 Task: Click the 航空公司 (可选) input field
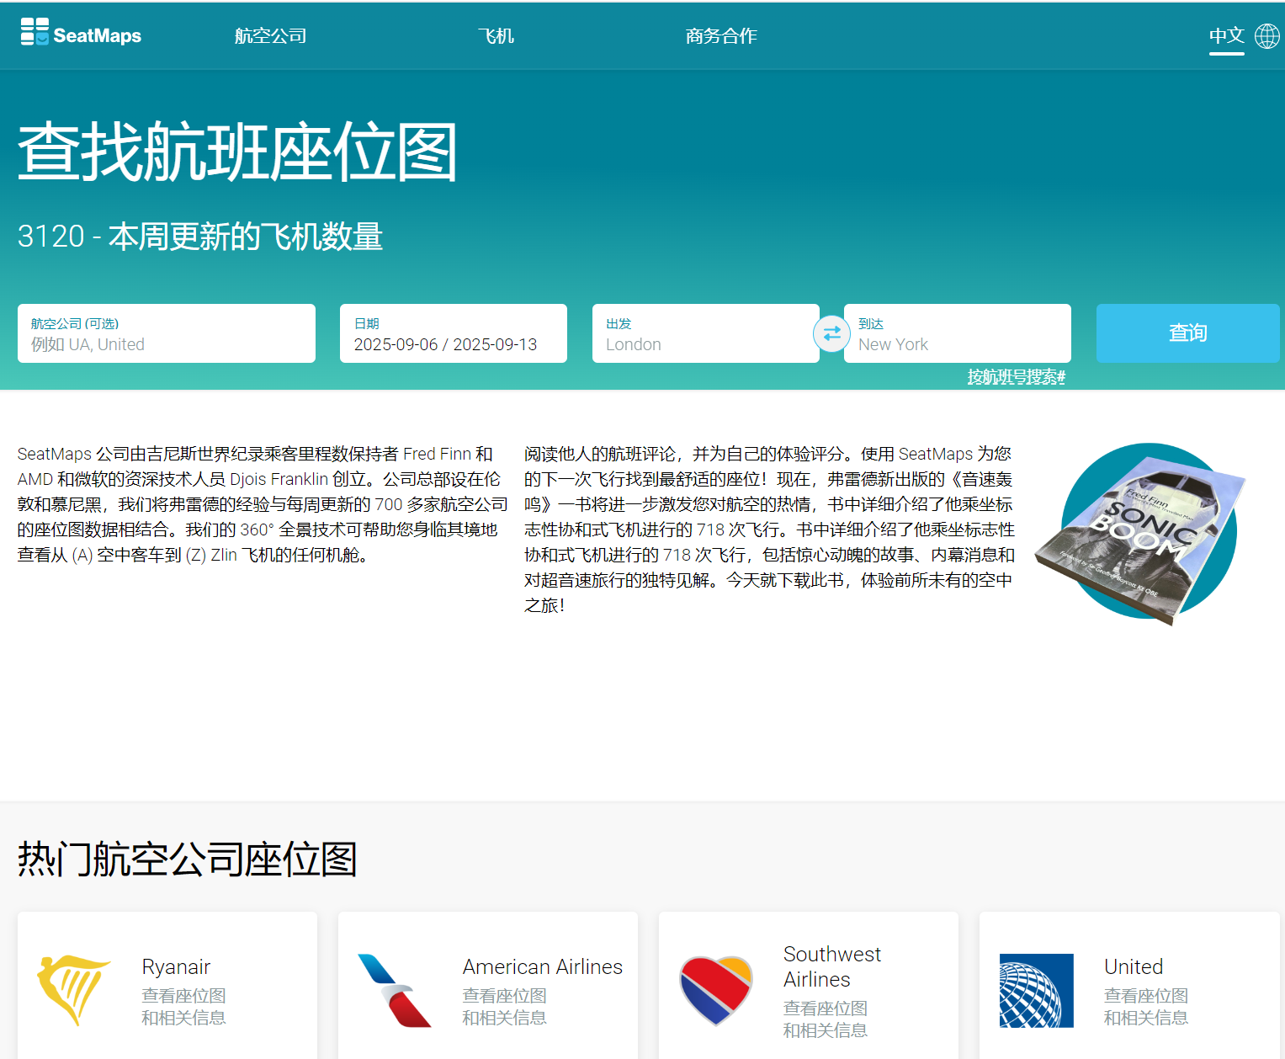pyautogui.click(x=167, y=334)
